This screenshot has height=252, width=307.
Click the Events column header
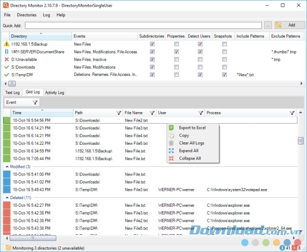105,36
